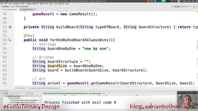Image resolution: width=198 pixels, height=111 pixels.
Task: Click the 'All 3 tests passed' status text
Action: click(x=95, y=93)
